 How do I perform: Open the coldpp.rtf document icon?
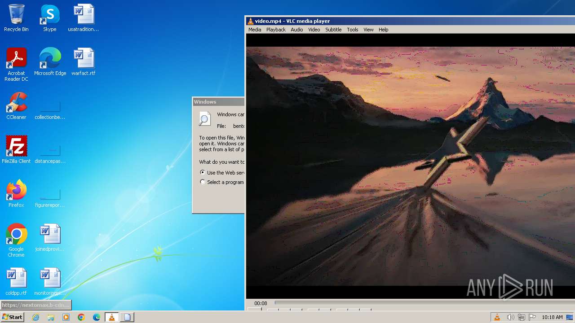[16, 282]
